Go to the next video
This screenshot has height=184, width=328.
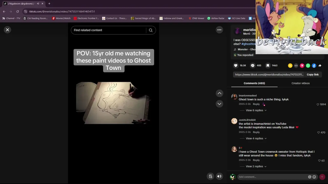pos(219,104)
